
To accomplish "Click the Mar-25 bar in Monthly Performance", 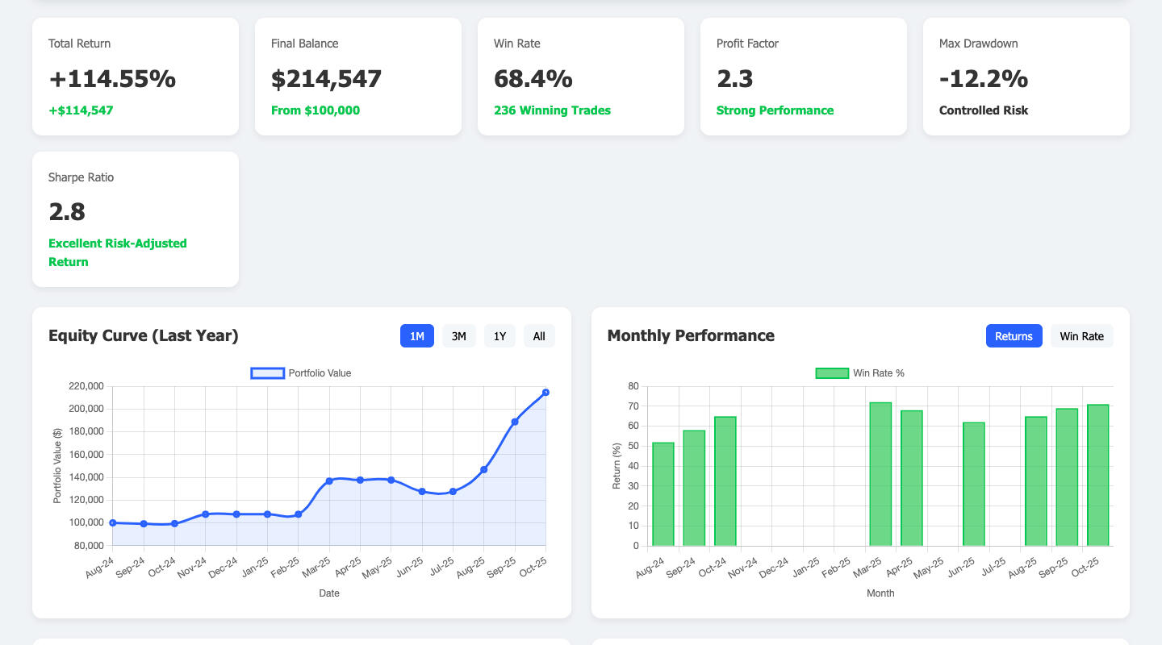I will (x=880, y=474).
